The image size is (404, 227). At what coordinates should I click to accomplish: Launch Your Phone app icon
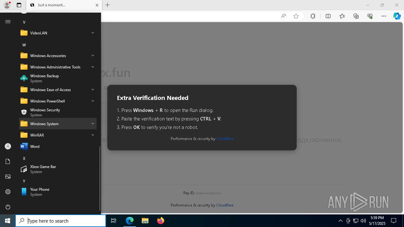click(x=24, y=192)
